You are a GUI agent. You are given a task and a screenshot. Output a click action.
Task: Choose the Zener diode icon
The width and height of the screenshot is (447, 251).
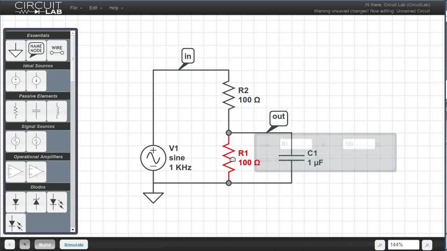pyautogui.click(x=36, y=202)
